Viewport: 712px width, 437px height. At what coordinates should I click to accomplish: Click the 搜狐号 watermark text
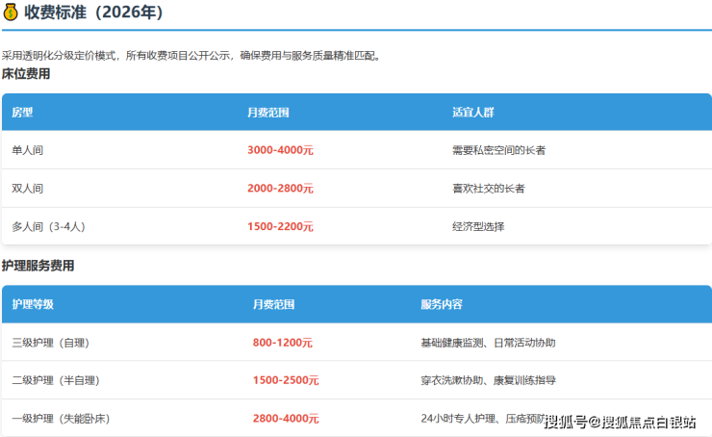click(566, 423)
